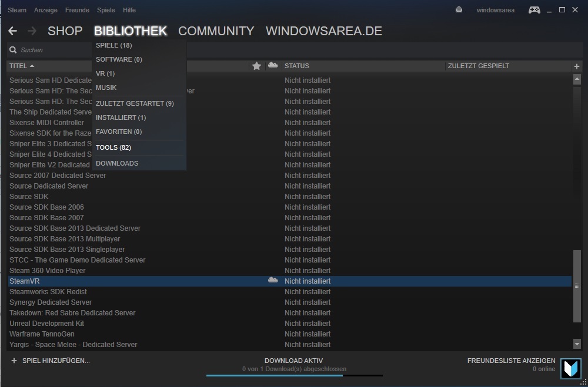Open the inbox envelope icon

pos(459,10)
